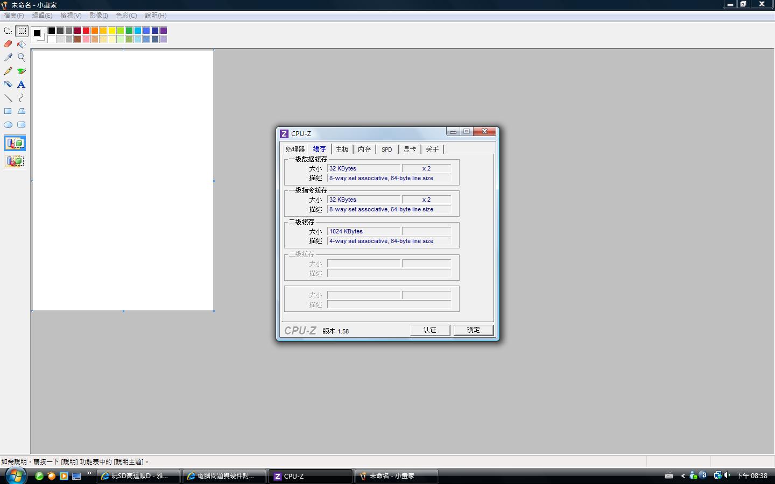This screenshot has height=484, width=775.
Task: Click the volume speaker tray icon
Action: tap(727, 475)
